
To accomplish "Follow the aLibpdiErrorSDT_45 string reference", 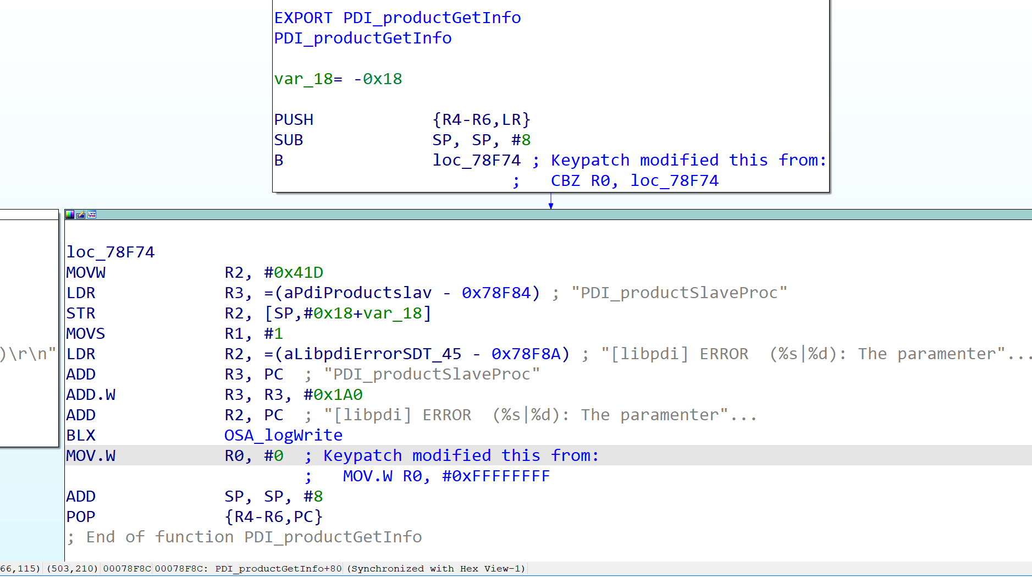I will tap(373, 354).
